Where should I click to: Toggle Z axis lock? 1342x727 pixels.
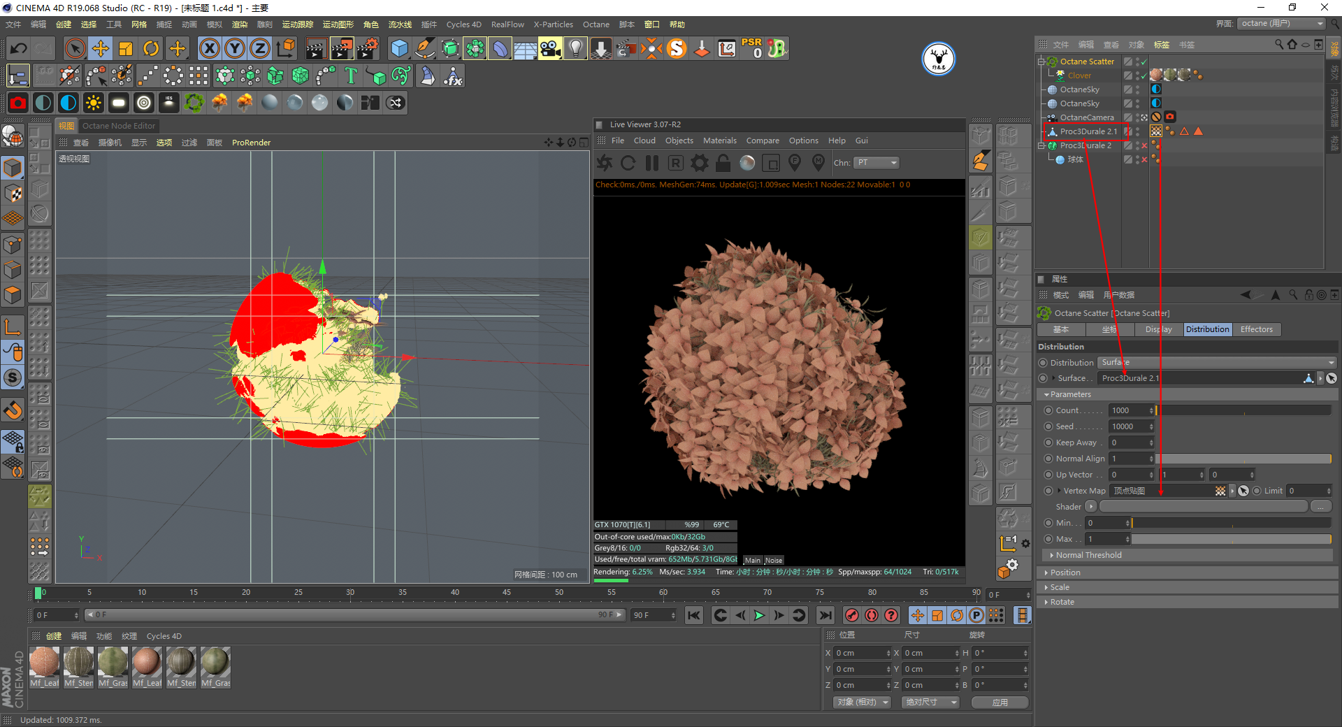coord(260,48)
